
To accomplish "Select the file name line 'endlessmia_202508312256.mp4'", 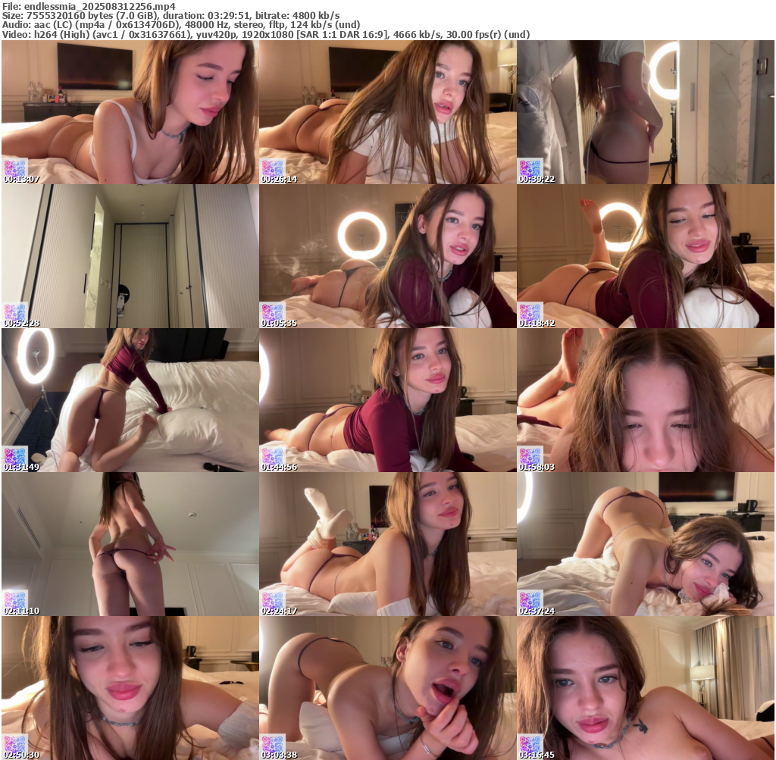I will [89, 6].
